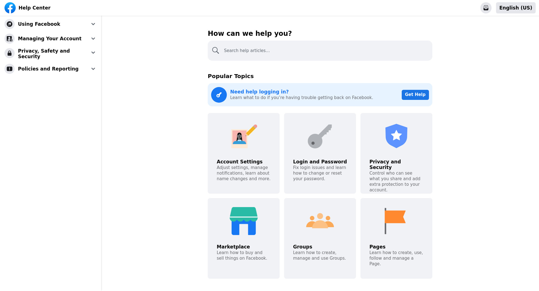Open the Need help logging in link
539x291 pixels.
[x=259, y=92]
